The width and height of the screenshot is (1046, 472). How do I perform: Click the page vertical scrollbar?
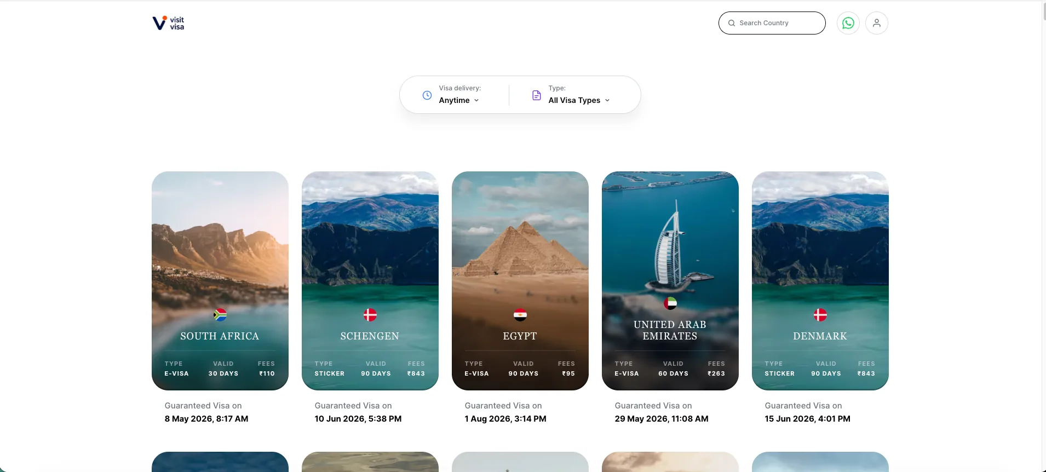click(1044, 11)
